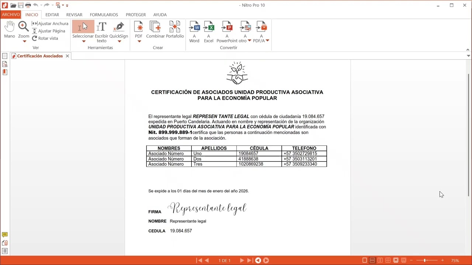The image size is (472, 265).
Task: Go to the last page
Action: 250,260
